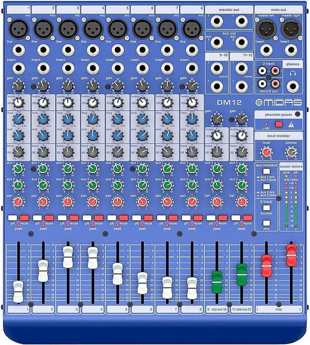The image size is (310, 345).
Task: Click the aux 2 output jack
Action: 241,42
